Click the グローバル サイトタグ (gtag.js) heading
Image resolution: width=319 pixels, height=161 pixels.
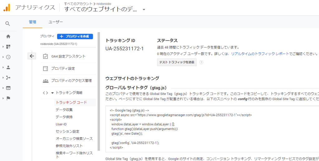click(136, 88)
